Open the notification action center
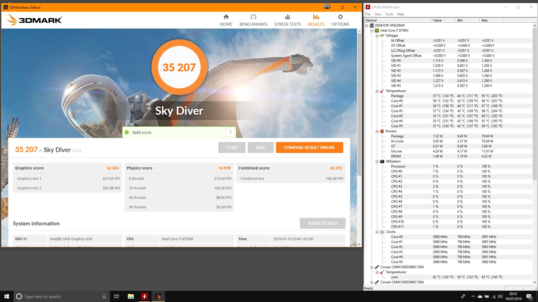 point(529,296)
